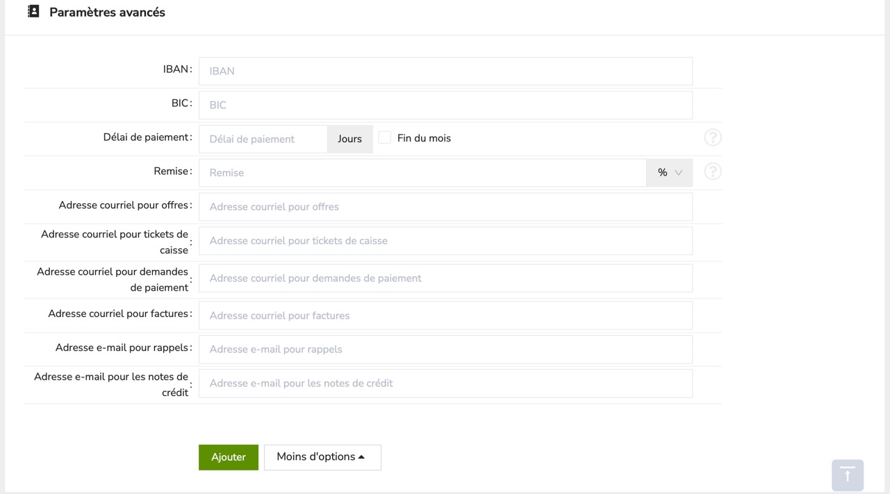Enable the Fin du mois checkbox
The height and width of the screenshot is (494, 890).
coord(385,137)
